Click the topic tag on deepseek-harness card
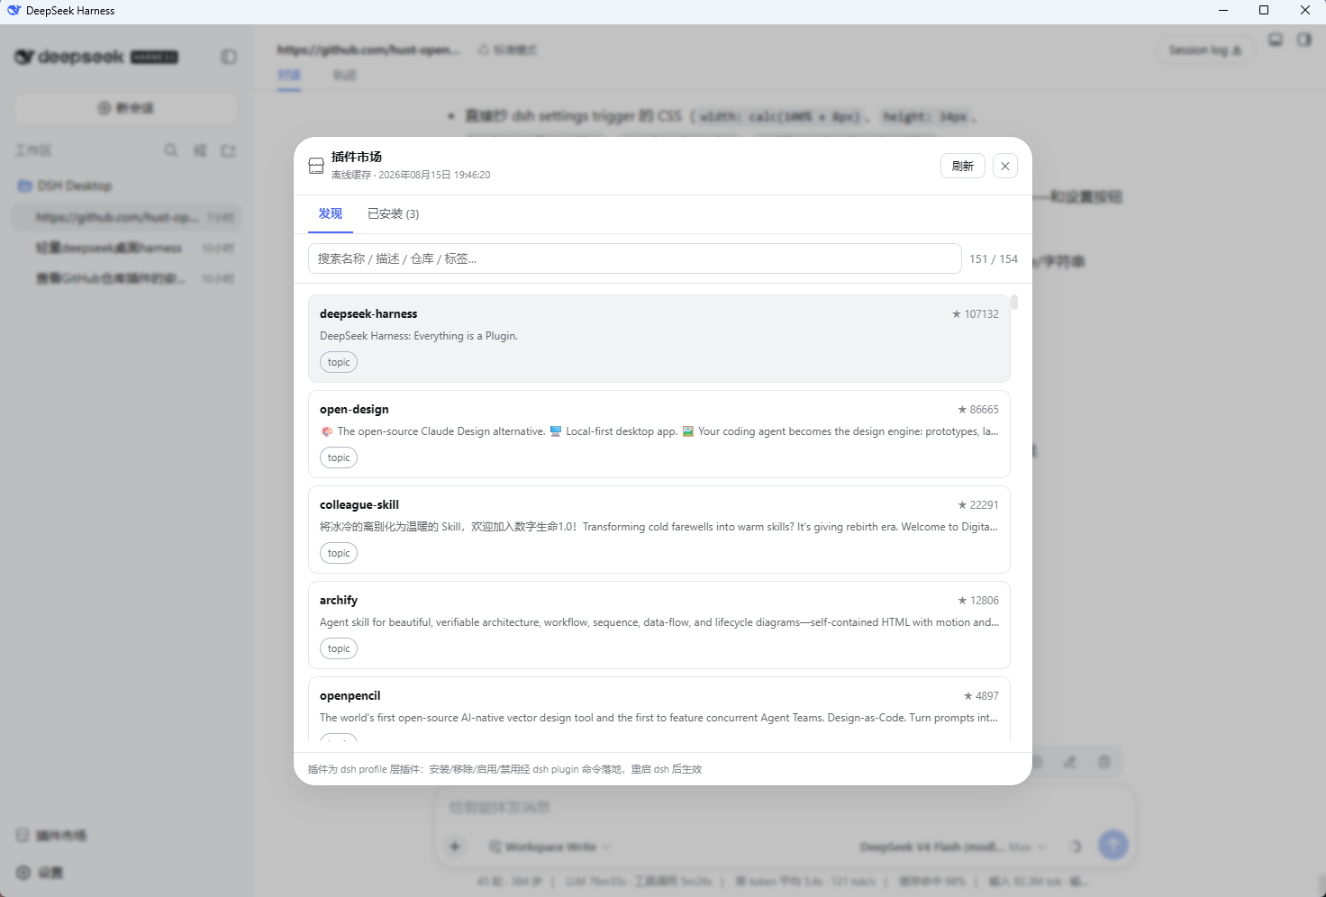Viewport: 1326px width, 897px height. tap(339, 362)
